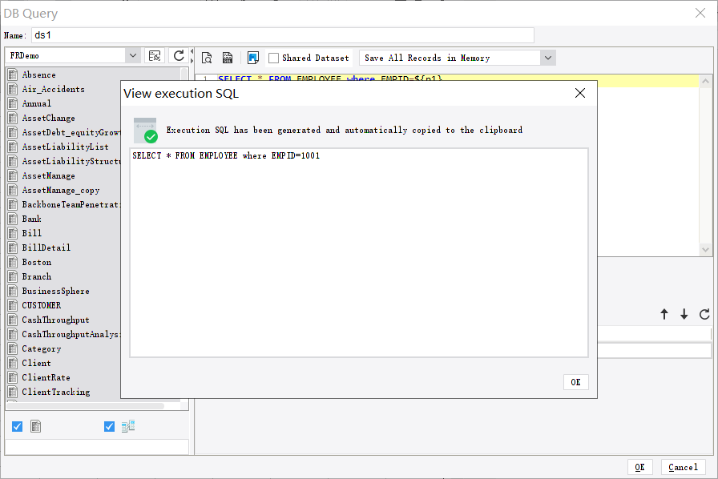Close the View execution SQL dialog
The width and height of the screenshot is (718, 479).
coord(579,93)
